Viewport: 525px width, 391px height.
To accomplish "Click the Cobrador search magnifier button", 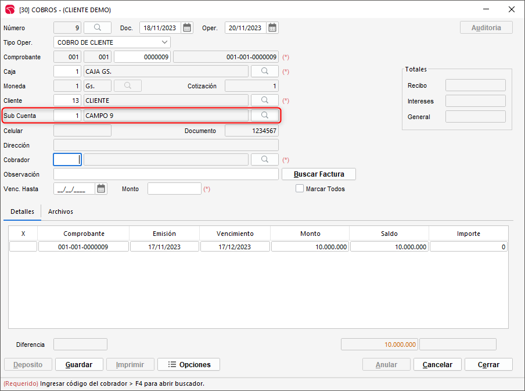I will click(264, 160).
